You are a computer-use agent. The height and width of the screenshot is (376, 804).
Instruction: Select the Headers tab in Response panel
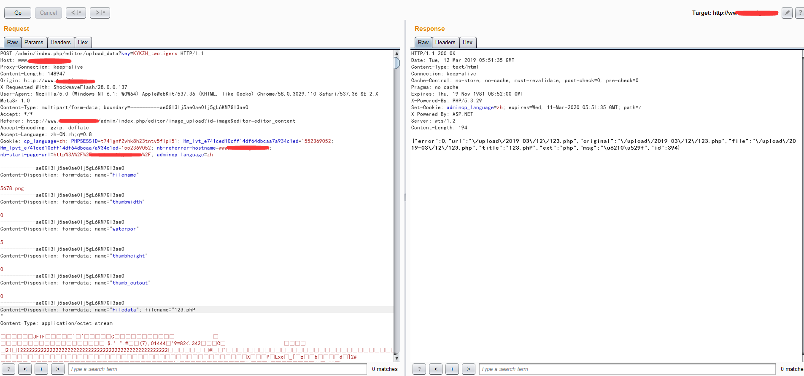point(445,42)
